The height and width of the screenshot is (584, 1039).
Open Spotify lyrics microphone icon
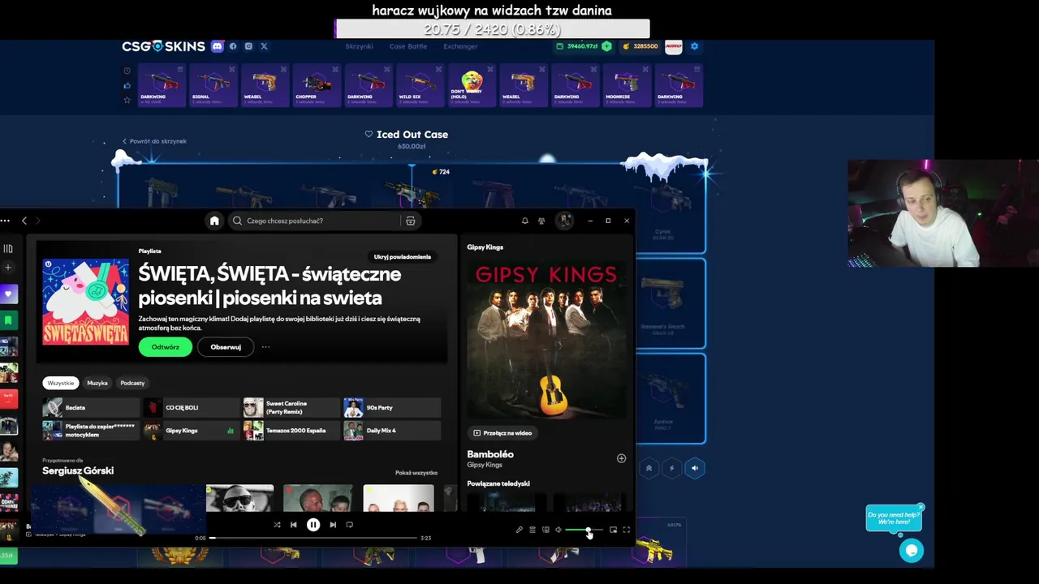coord(519,530)
